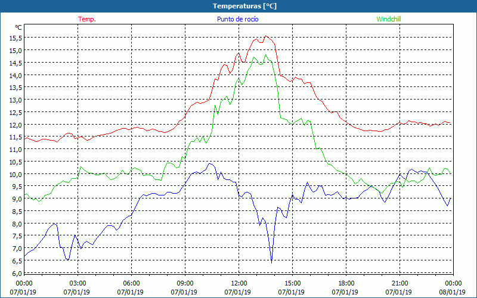
Task: Select the green "Windchill" legend label
Action: [x=389, y=19]
